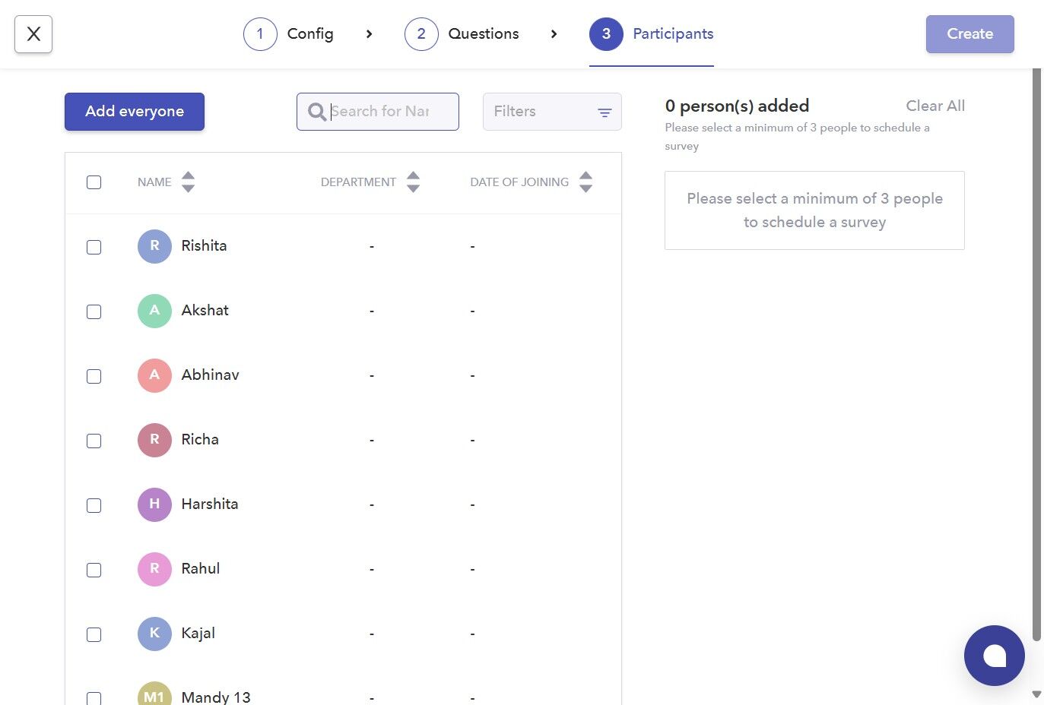Close the survey creation wizard
This screenshot has height=705, width=1044.
click(33, 34)
